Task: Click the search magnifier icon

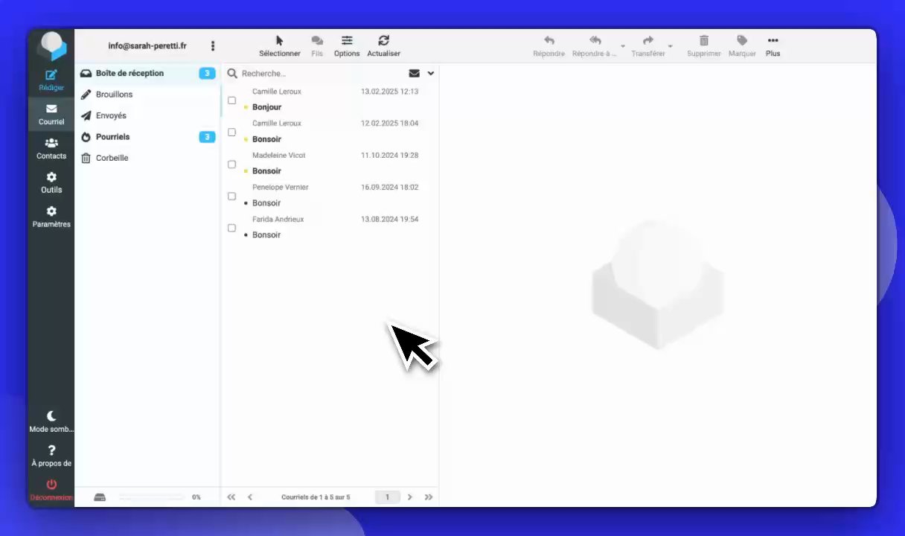Action: pos(232,74)
